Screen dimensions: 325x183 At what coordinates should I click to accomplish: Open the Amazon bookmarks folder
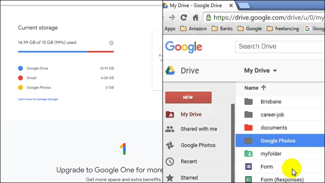193,29
